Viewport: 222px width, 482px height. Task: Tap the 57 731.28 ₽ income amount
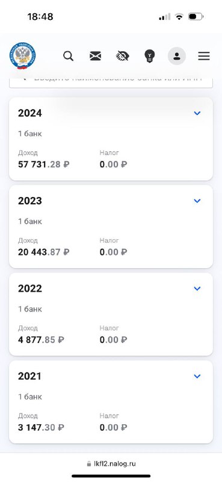point(43,164)
